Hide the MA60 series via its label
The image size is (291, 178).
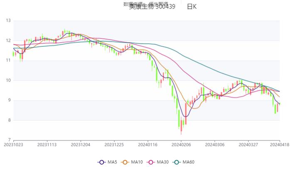(189, 162)
